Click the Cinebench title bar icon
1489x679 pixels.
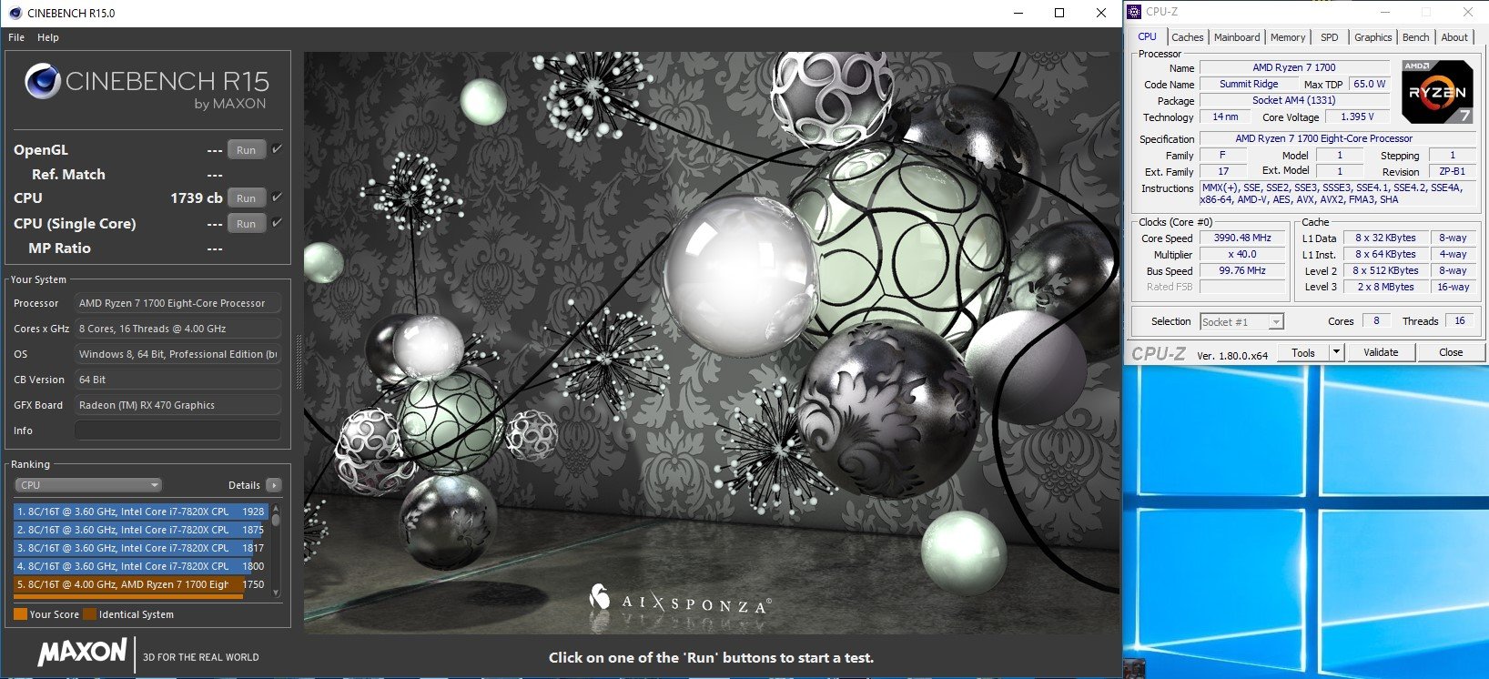15,13
